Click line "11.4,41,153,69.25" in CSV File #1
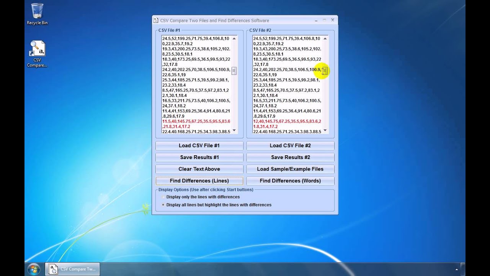Image resolution: width=490 pixels, height=276 pixels. [x=196, y=113]
